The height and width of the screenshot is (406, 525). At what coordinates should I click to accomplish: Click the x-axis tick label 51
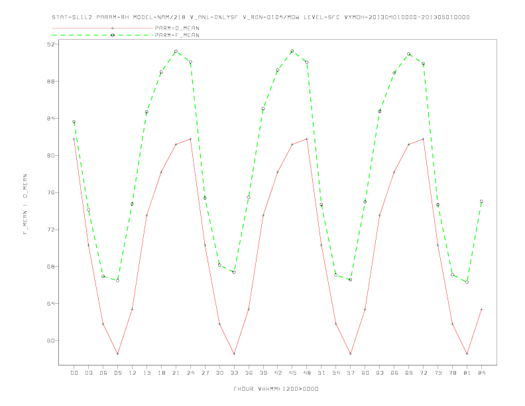tap(321, 373)
